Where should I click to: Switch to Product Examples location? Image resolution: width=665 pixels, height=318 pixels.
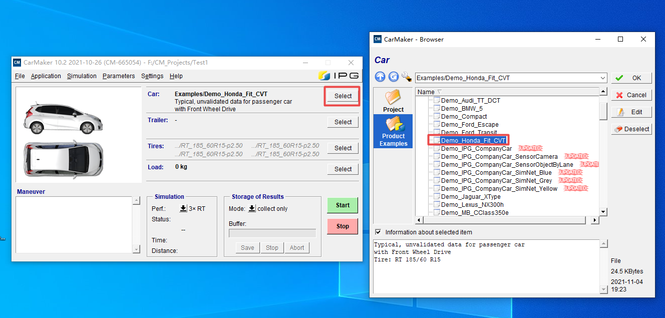pyautogui.click(x=393, y=131)
